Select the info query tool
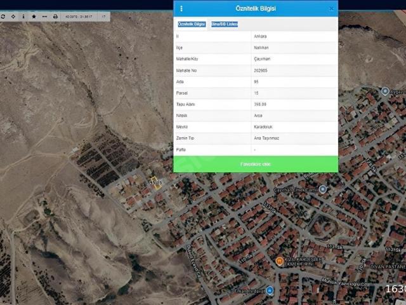 23,17
